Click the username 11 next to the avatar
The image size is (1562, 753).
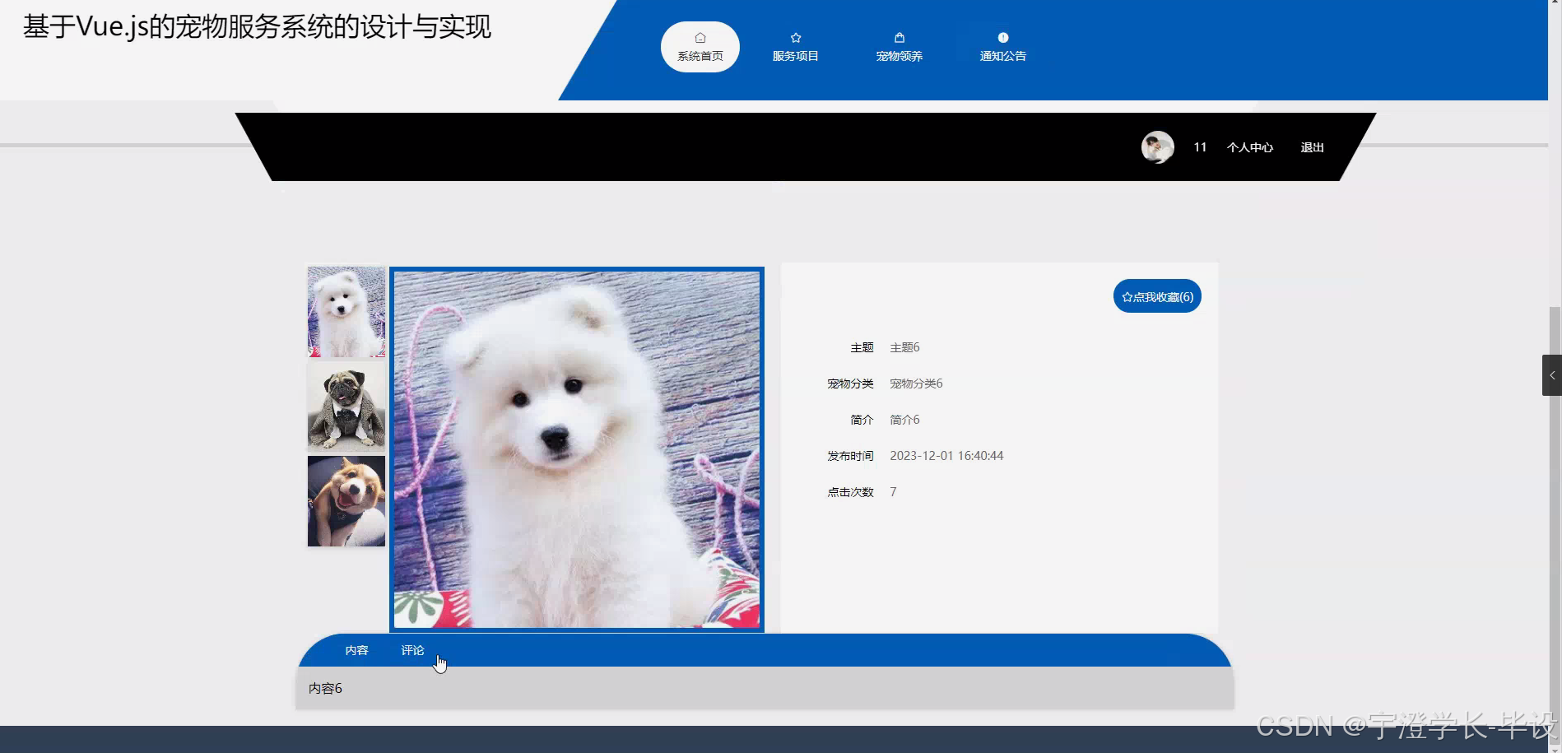click(1199, 146)
